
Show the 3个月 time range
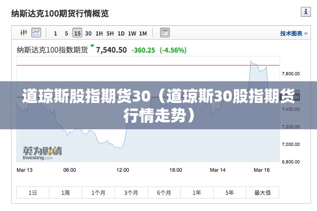[131, 193]
